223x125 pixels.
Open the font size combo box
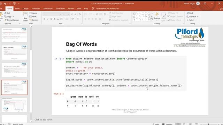coord(66,14)
